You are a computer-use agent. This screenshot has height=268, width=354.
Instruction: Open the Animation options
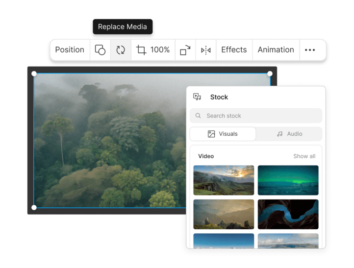point(276,50)
